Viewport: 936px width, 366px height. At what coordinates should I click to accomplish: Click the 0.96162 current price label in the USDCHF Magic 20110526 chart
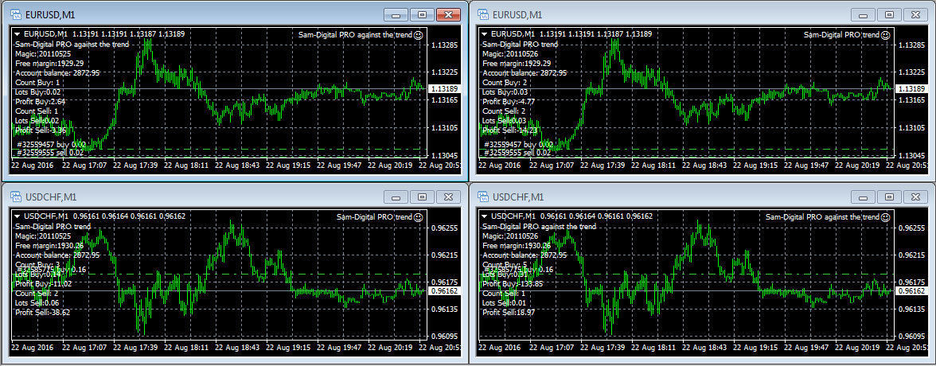click(x=911, y=291)
